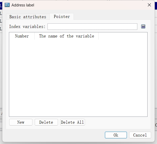Close the Address label dialog
This screenshot has height=144, width=157.
point(149,5)
